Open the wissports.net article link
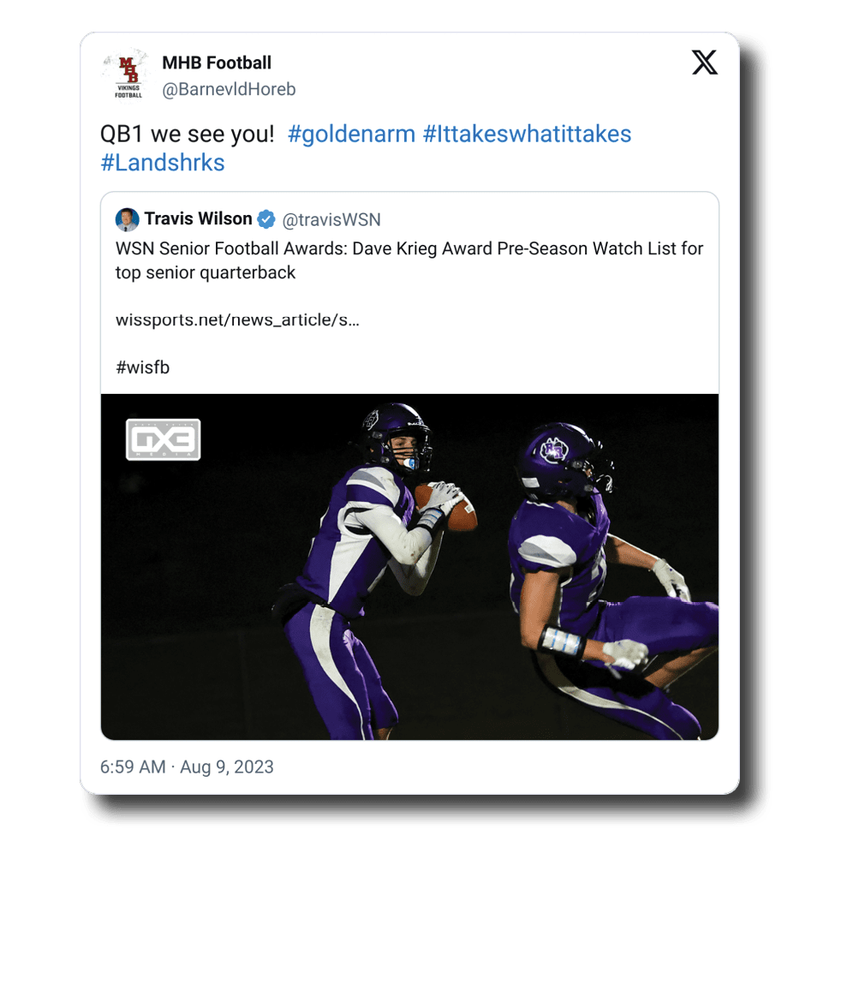The image size is (853, 1008). pos(237,320)
